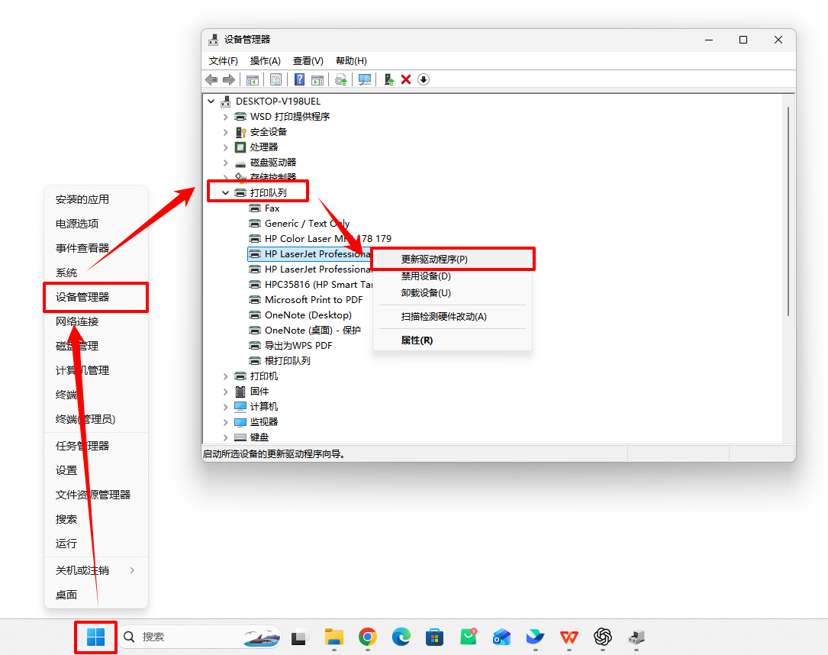Open Microsoft Store from the taskbar
Screen dimensions: 828x655
[434, 637]
